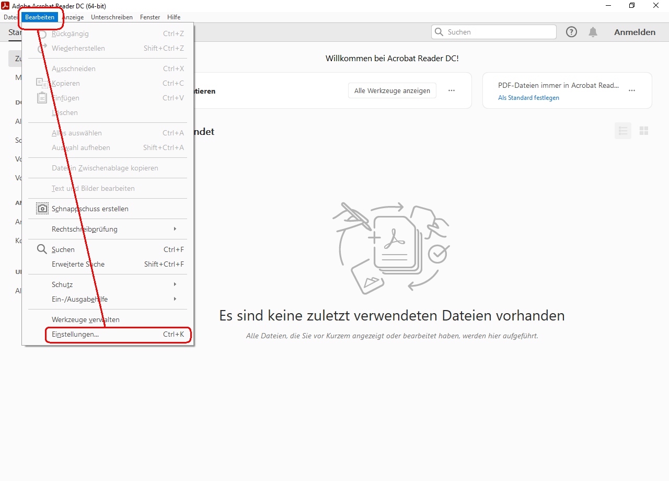Click the magnifier icon beside Suchen menu entry

42,249
